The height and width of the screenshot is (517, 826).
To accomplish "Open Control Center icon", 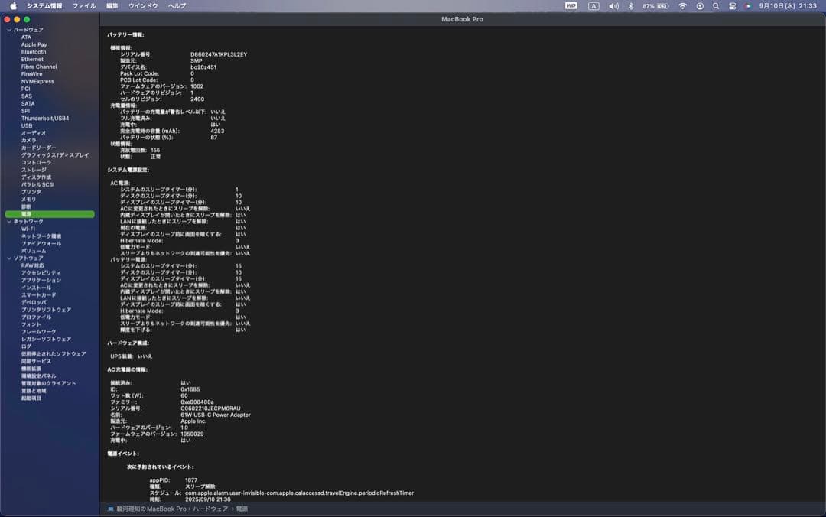I will (732, 5).
